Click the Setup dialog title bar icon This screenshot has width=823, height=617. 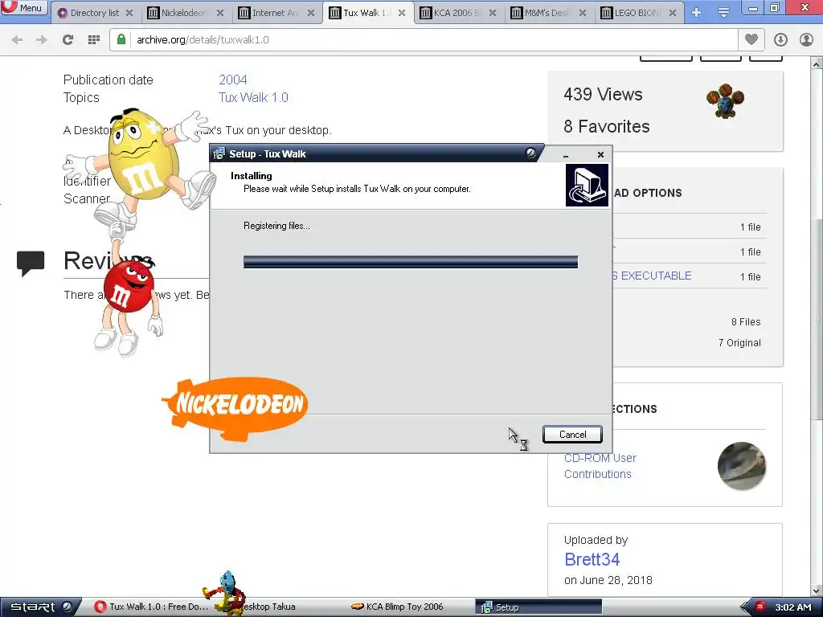click(219, 153)
